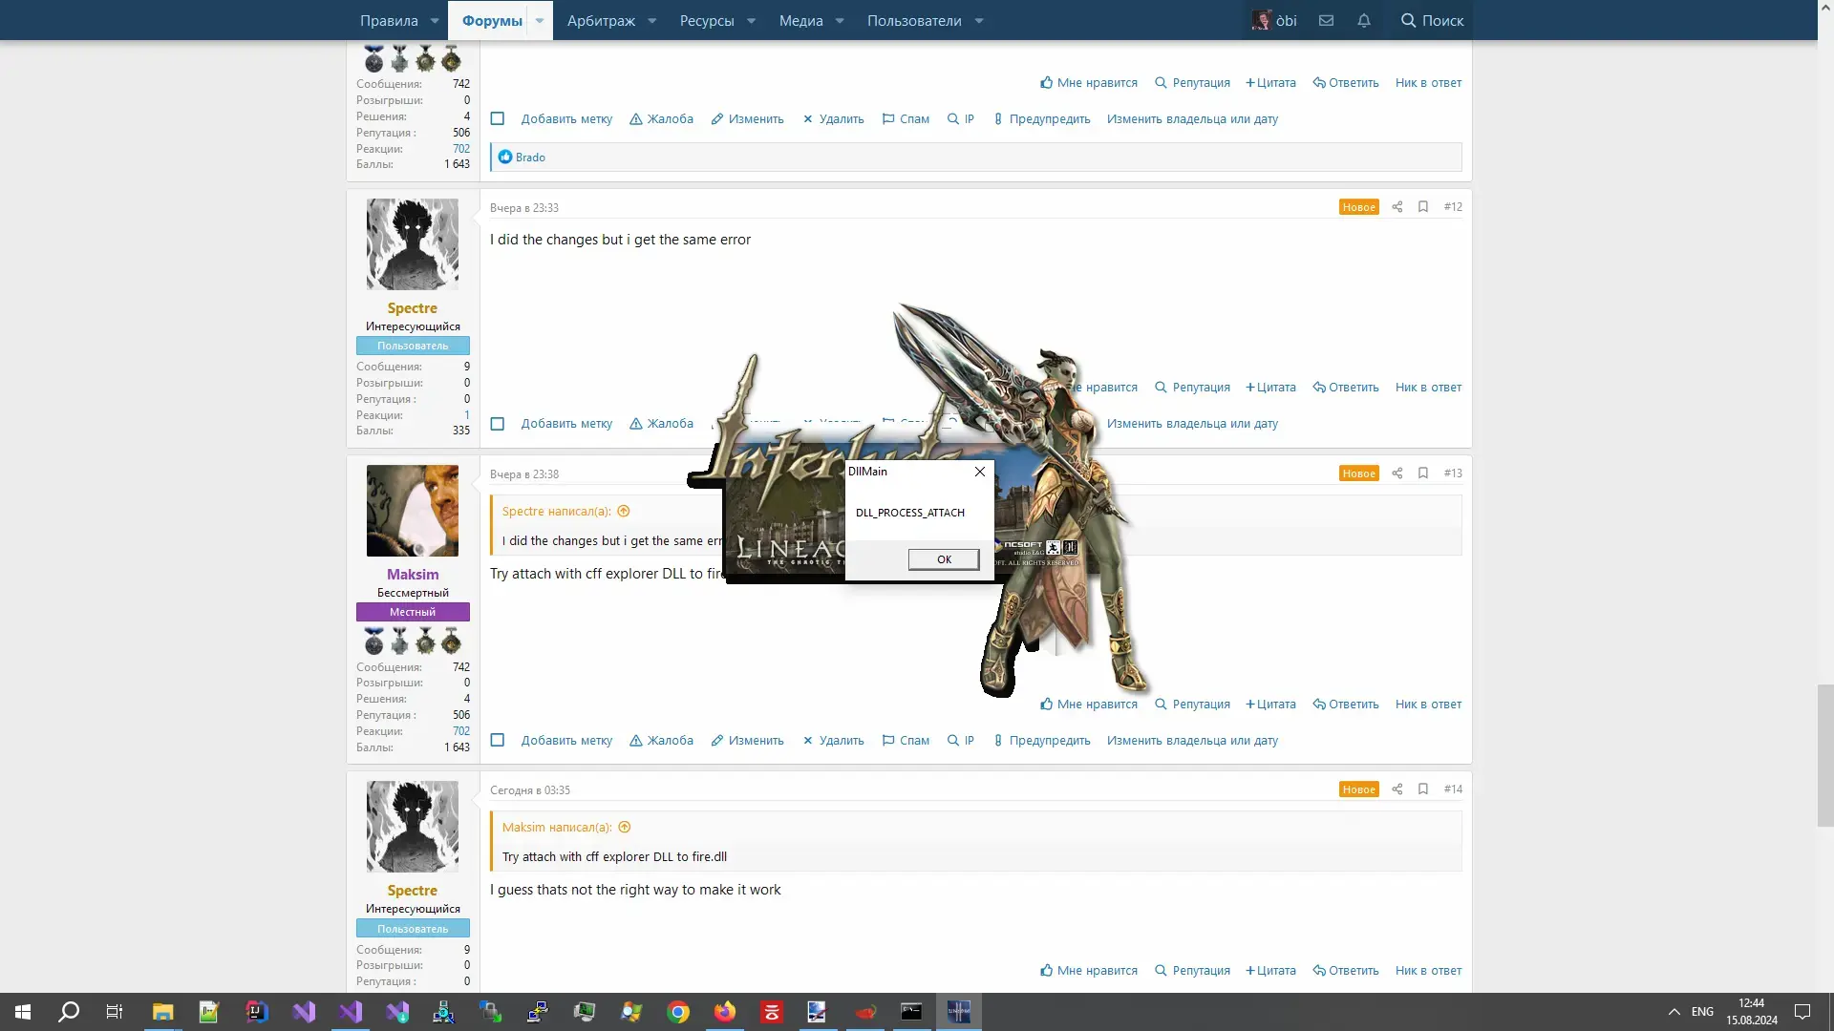
Task: Expand the Медиа dropdown arrow
Action: point(840,21)
